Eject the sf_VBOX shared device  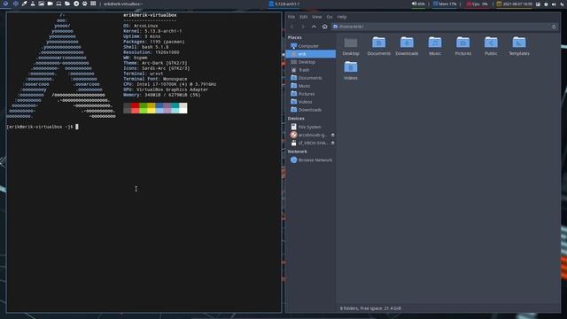(333, 143)
